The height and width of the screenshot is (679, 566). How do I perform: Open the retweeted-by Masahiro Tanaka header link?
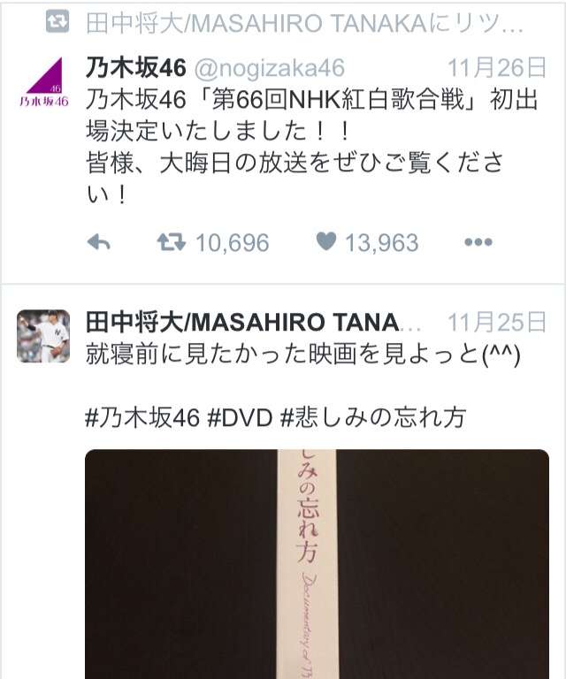304,23
